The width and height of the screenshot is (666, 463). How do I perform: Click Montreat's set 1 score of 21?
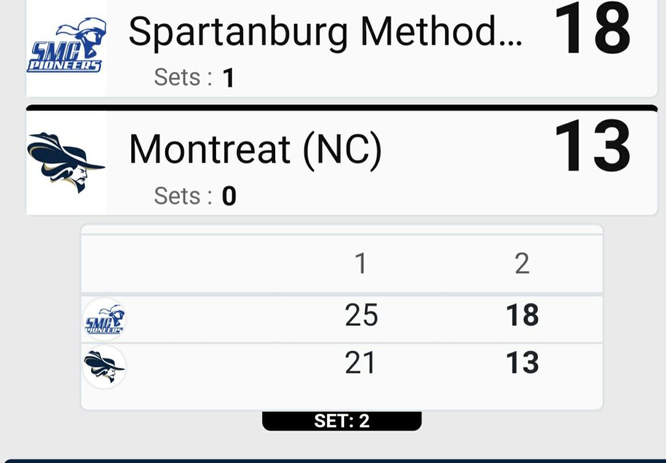click(x=361, y=362)
